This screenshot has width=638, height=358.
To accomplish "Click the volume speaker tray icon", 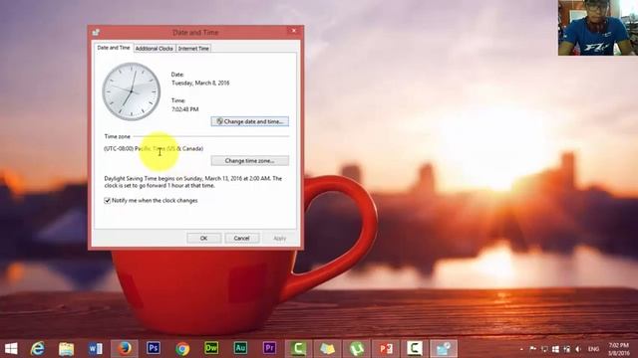I will [578, 349].
